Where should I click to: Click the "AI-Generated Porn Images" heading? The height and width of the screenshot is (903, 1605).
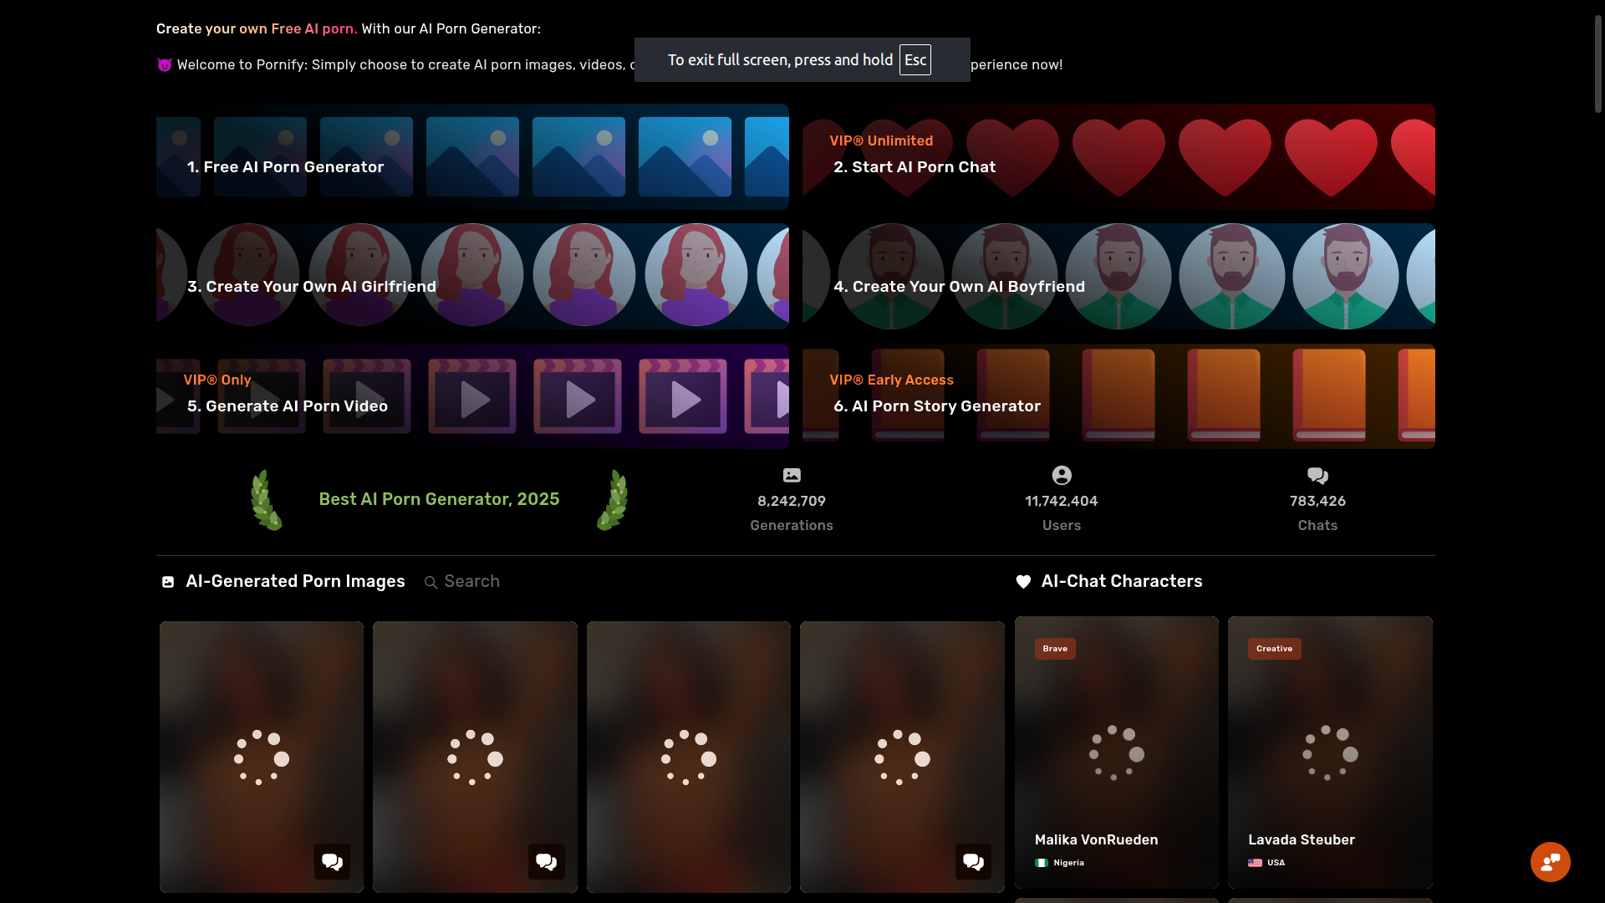coord(295,581)
